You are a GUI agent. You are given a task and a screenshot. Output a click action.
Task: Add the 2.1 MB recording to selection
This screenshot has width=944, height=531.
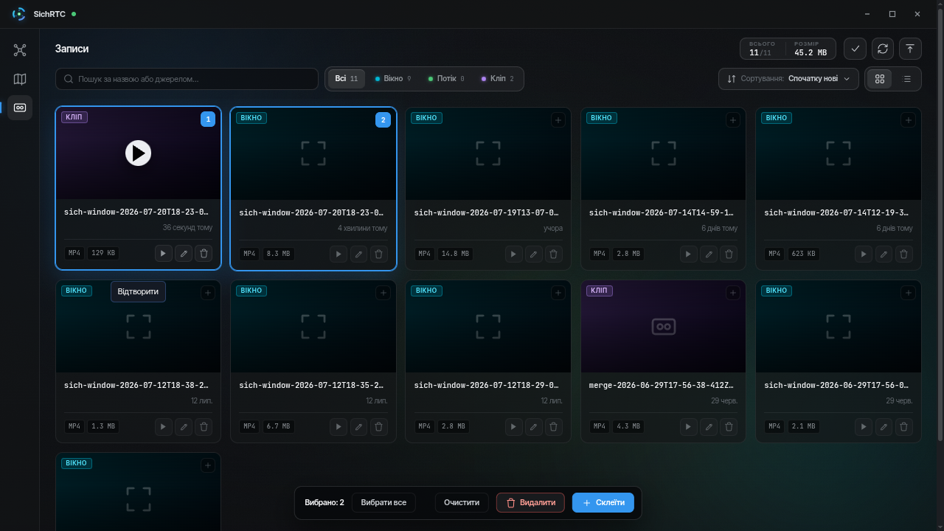(x=907, y=293)
